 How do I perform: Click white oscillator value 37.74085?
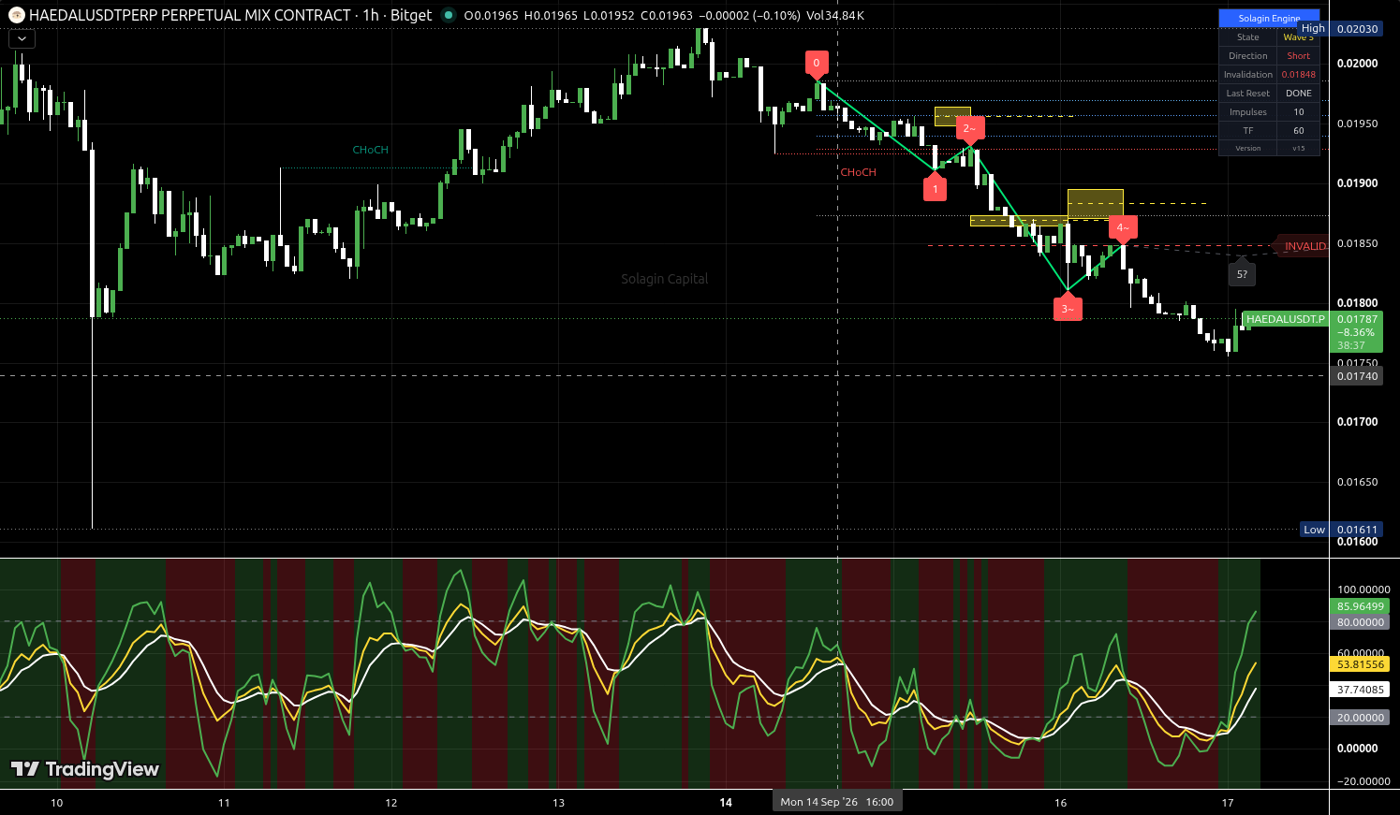pos(1360,690)
